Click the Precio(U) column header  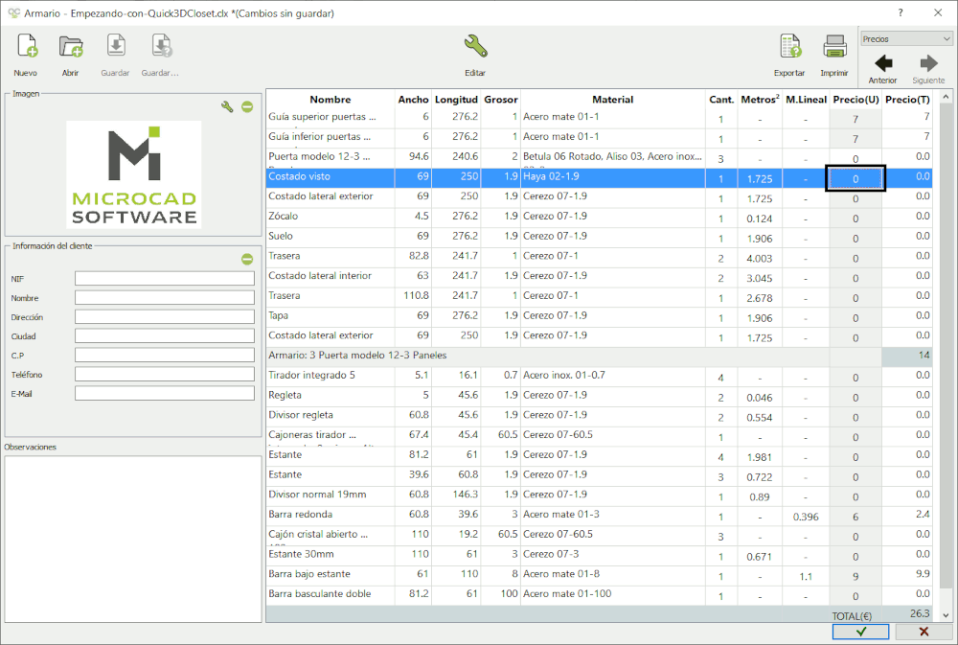coord(855,99)
